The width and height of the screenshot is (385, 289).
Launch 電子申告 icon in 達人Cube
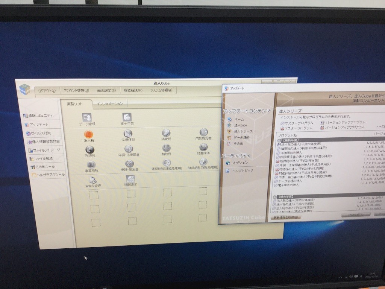point(127,119)
